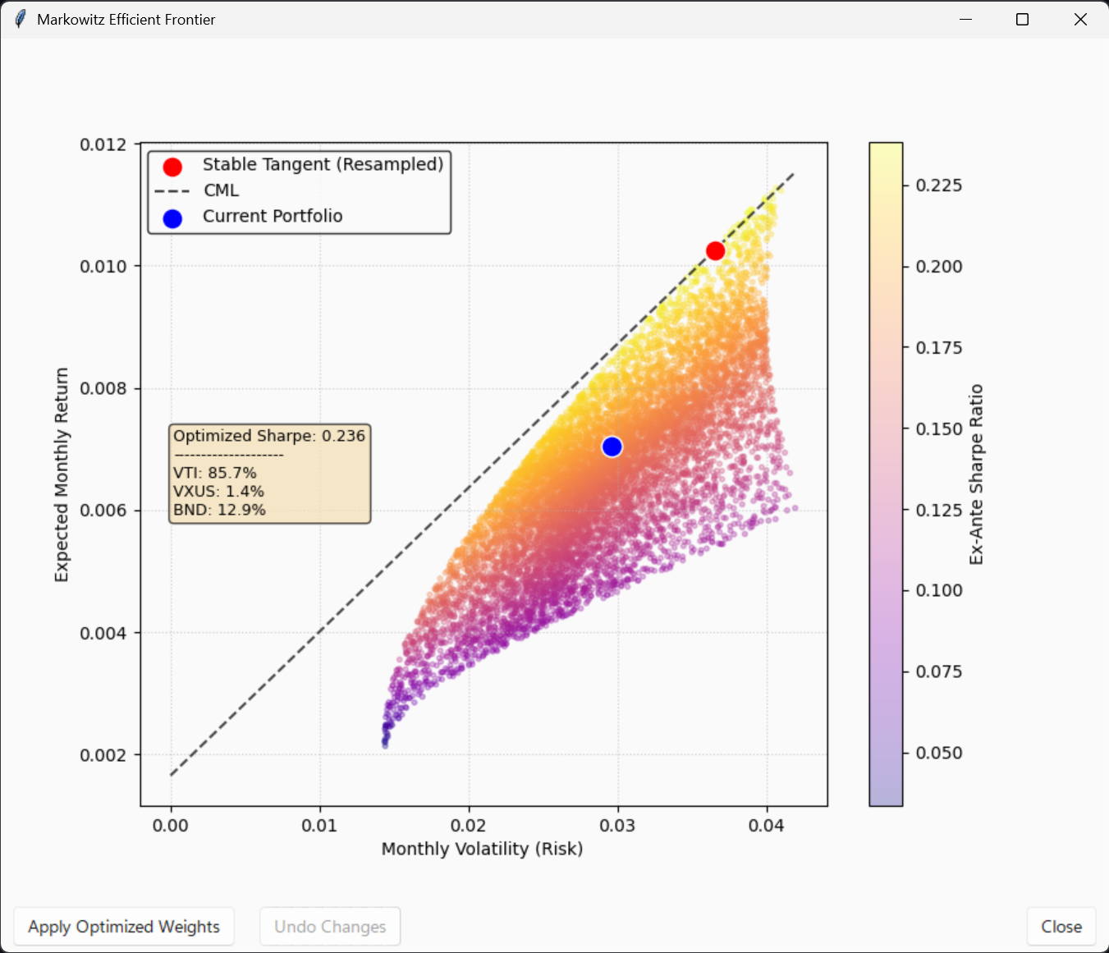Screen dimensions: 1109x953
Task: Click the 0.012 y-axis tick label
Action: 103,144
